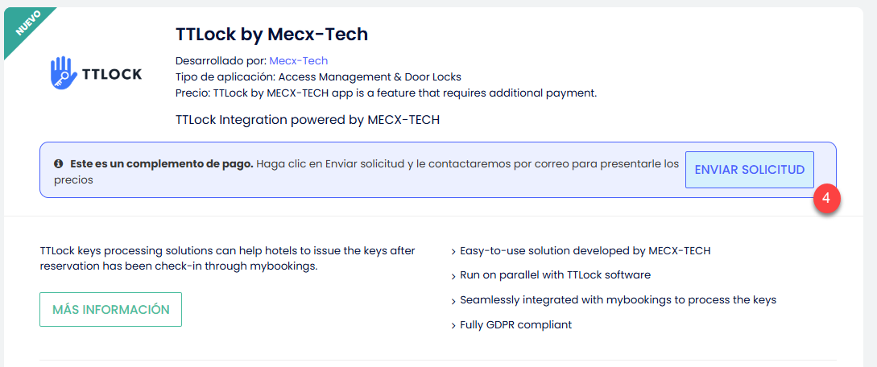Click the Fully GDPR compliant feature text
This screenshot has height=367, width=877.
(515, 325)
